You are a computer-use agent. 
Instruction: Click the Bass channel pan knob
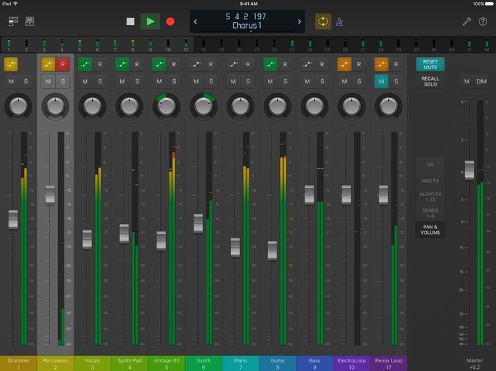(x=314, y=106)
